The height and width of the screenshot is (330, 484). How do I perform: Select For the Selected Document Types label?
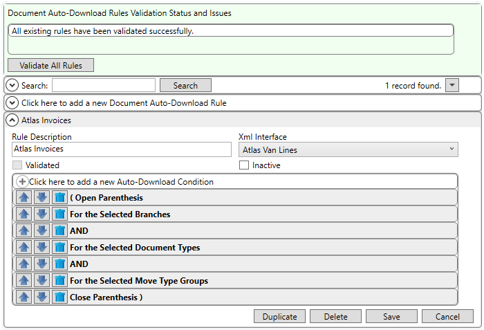(135, 248)
